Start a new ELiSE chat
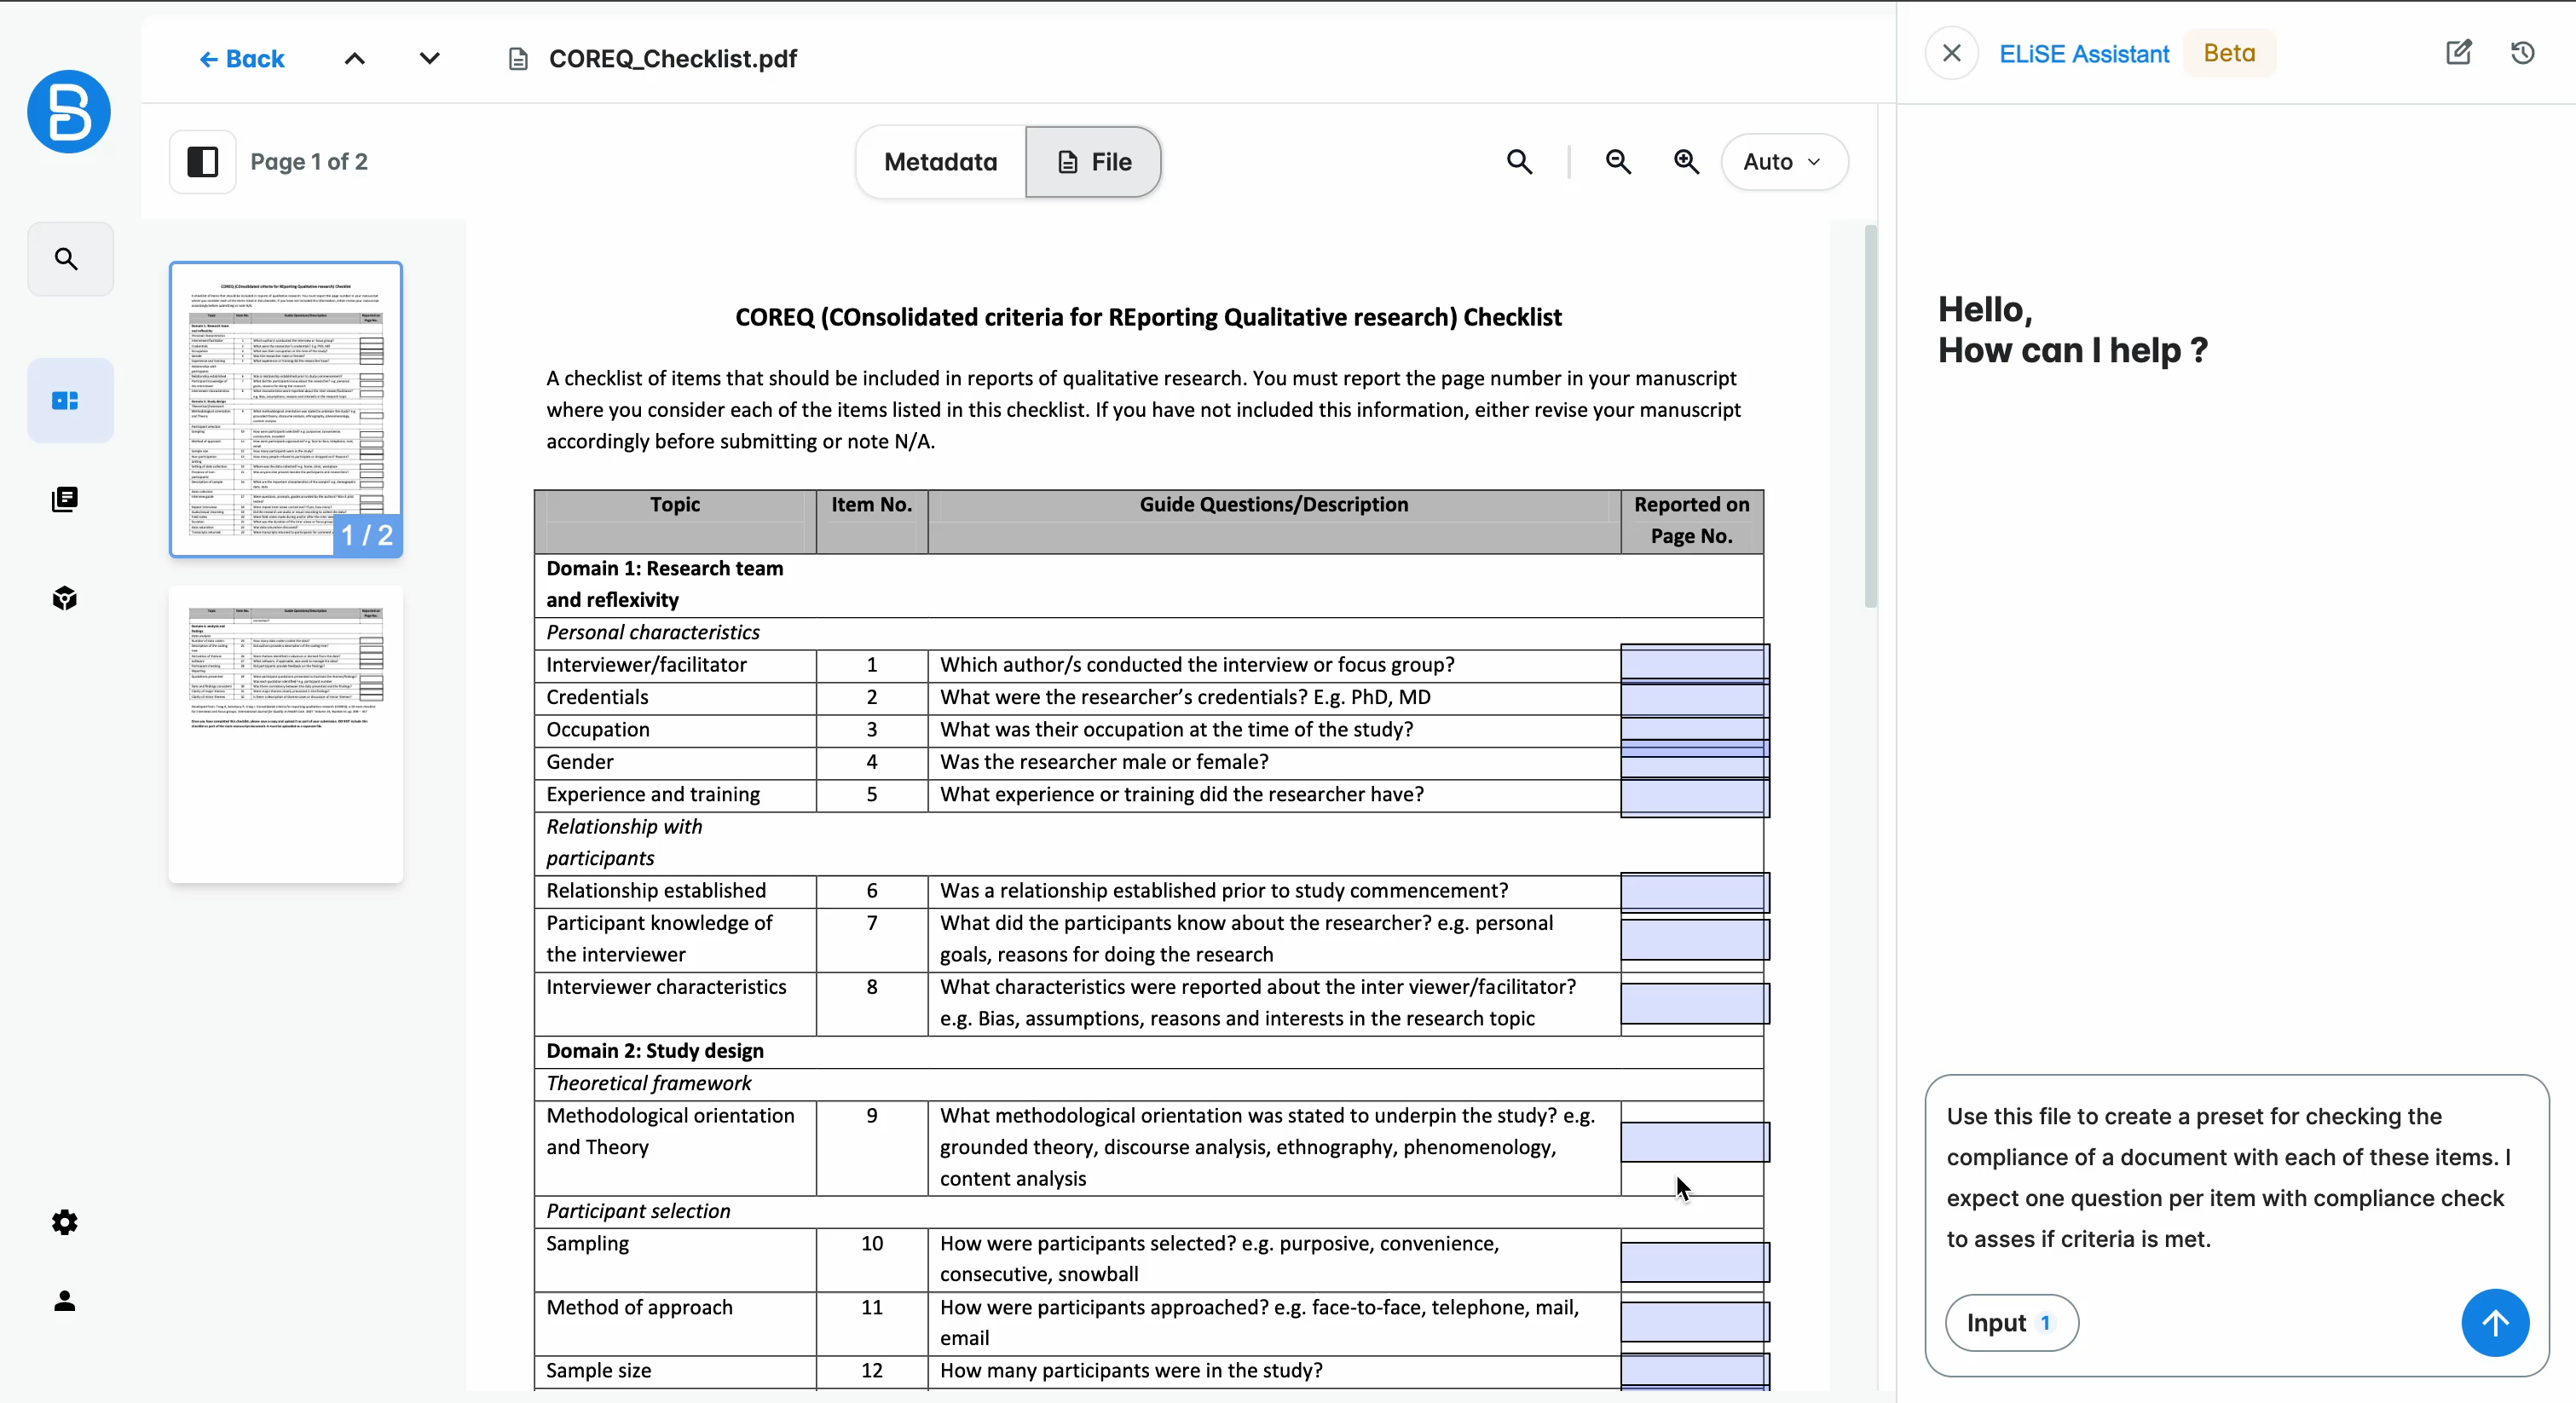This screenshot has width=2576, height=1403. point(2458,53)
